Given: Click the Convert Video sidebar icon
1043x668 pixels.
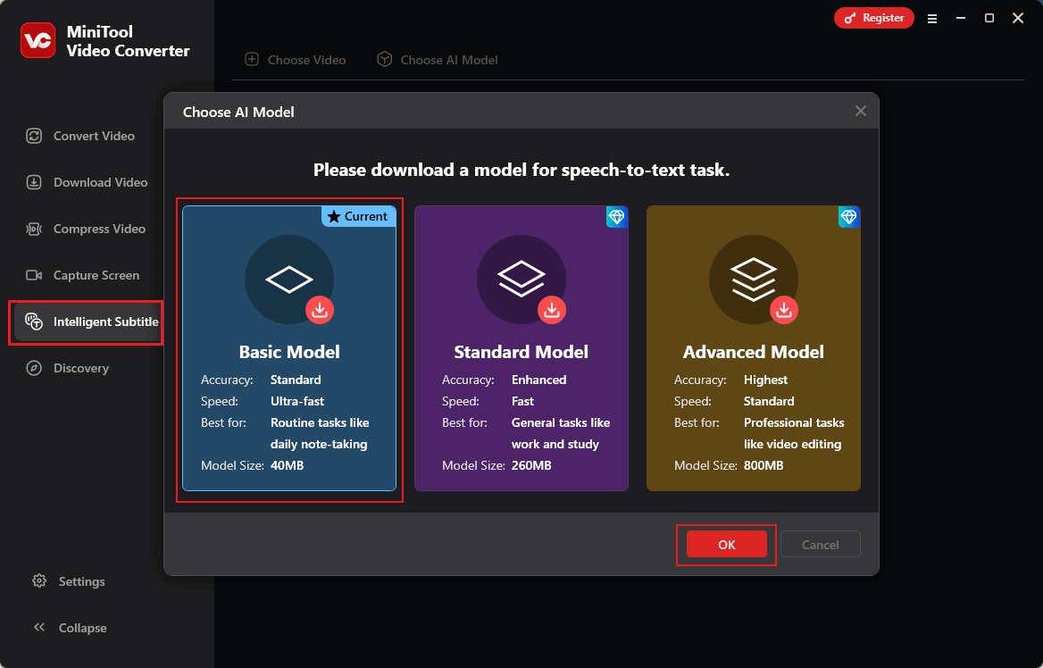Looking at the screenshot, I should pos(34,136).
